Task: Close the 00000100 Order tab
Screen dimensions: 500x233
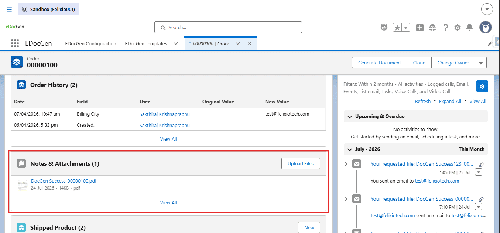Action: pyautogui.click(x=249, y=43)
